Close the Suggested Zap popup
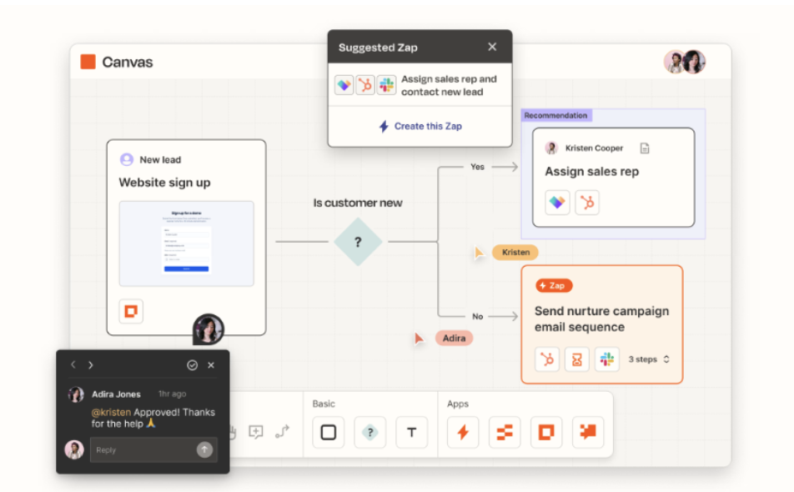This screenshot has width=794, height=492. coord(492,47)
